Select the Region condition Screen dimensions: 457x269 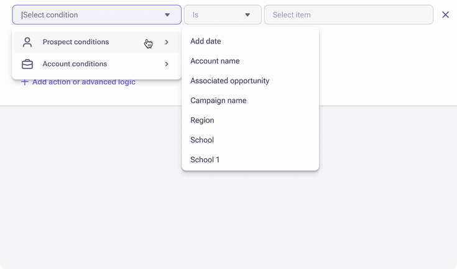(x=202, y=121)
